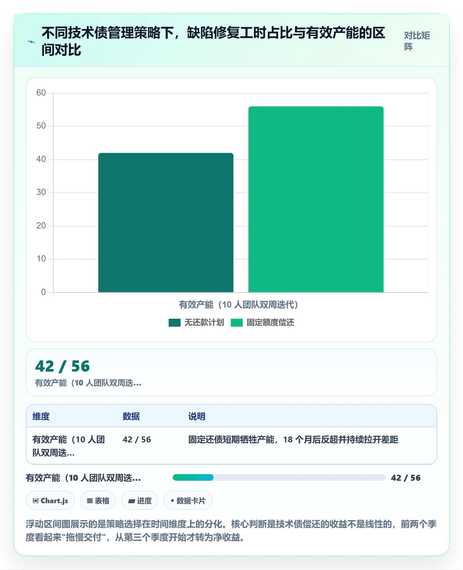Click the 42 / 56 value beside the progress bar
463x570 pixels.
click(x=406, y=478)
